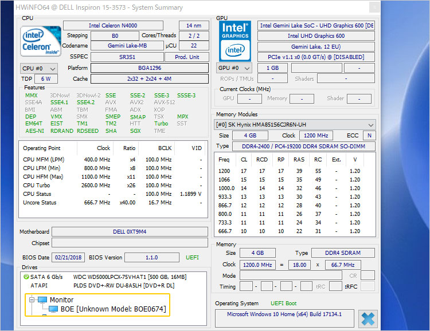Screen dimensions: 430x331
Task: Click the ECC N field
Action: pos(369,135)
